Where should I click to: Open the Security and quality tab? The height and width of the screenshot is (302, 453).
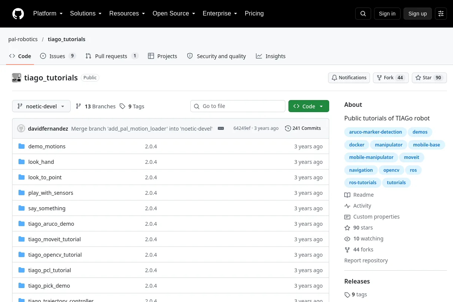pyautogui.click(x=217, y=56)
